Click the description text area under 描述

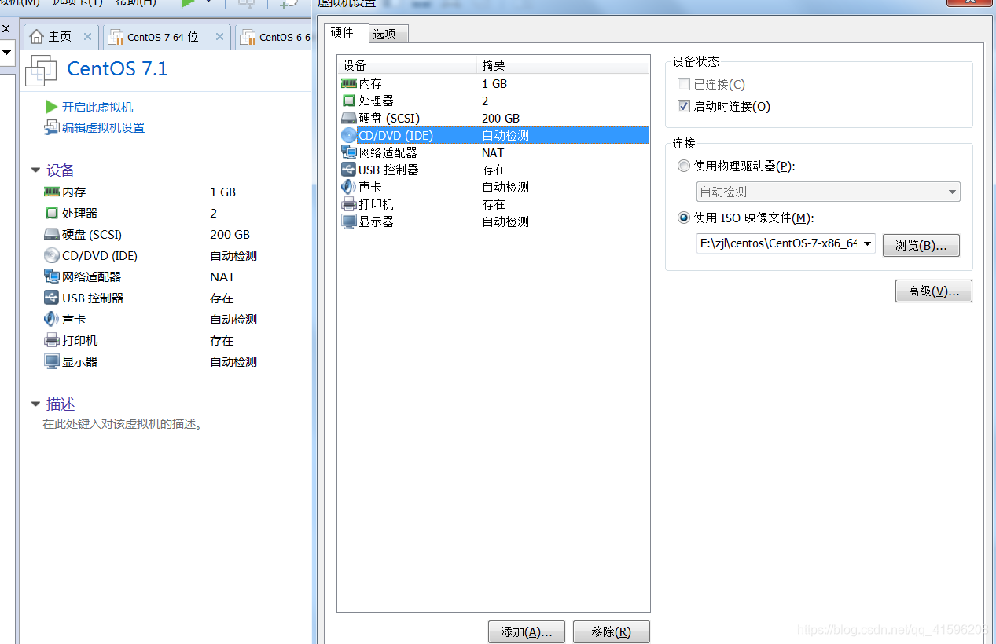tap(123, 424)
